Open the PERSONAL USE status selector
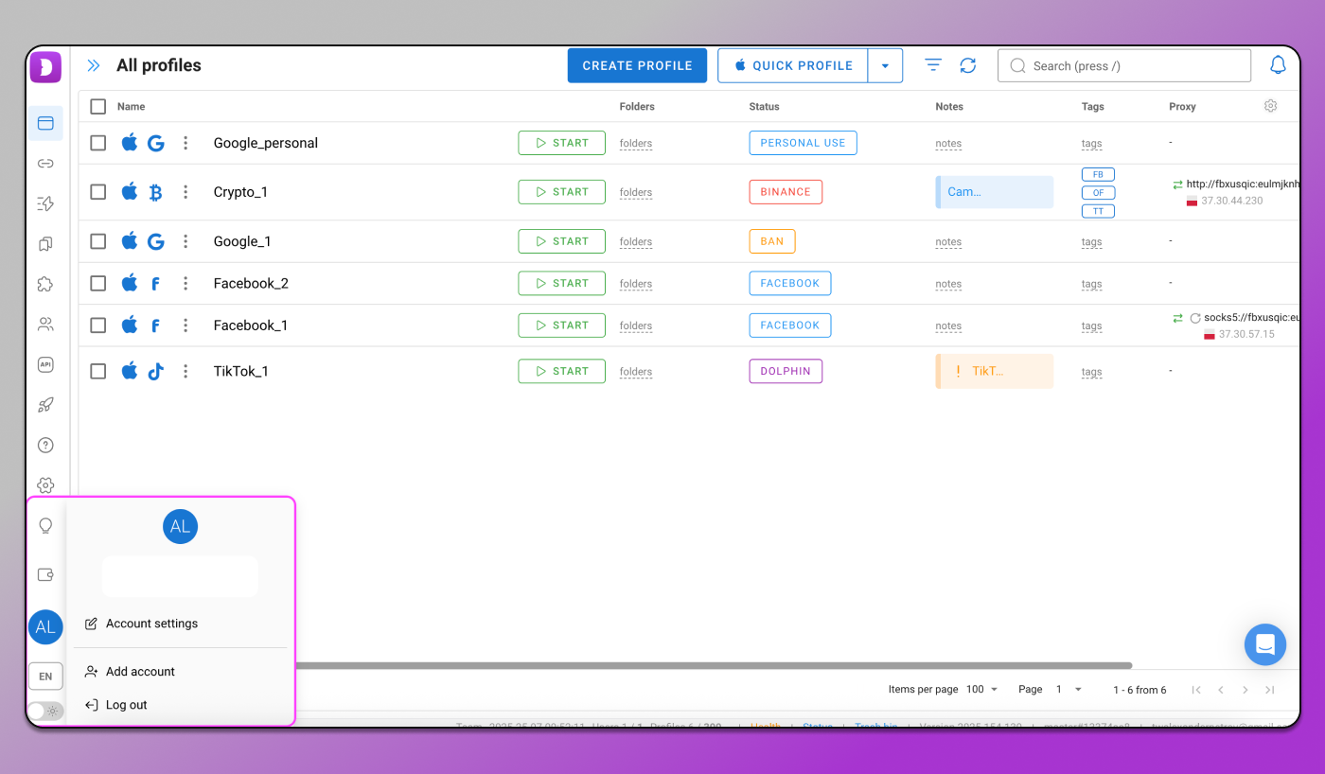 803,143
